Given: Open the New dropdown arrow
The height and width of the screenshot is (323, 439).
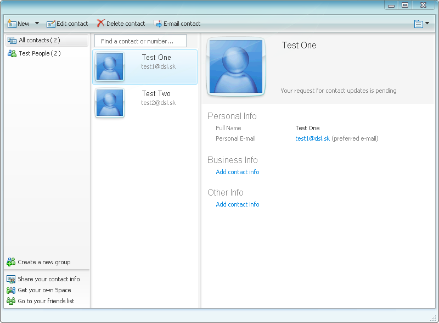Looking at the screenshot, I should tap(37, 23).
